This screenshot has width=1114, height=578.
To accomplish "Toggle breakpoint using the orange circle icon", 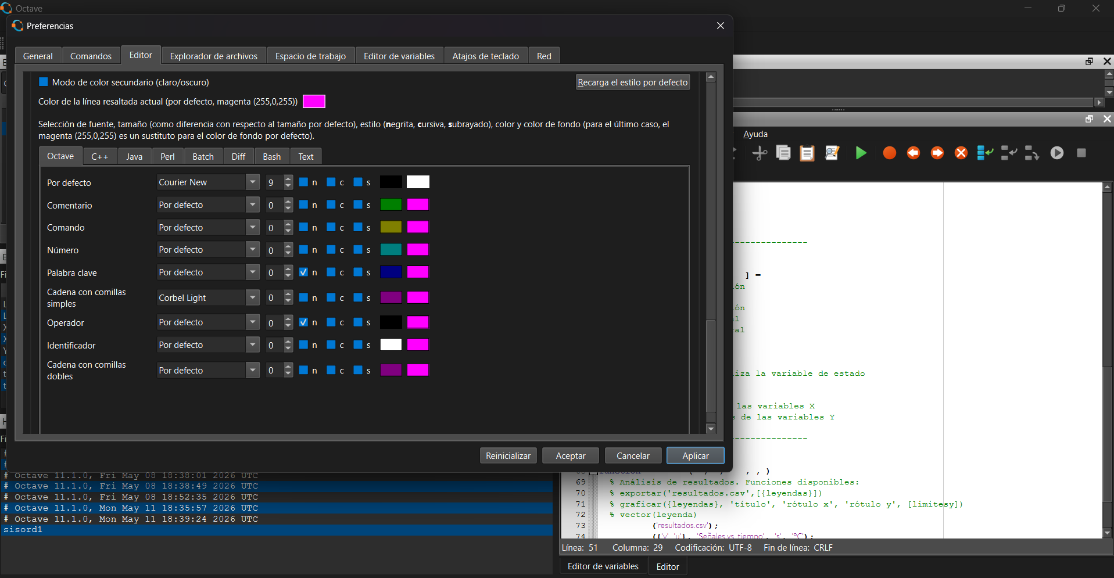I will tap(889, 153).
